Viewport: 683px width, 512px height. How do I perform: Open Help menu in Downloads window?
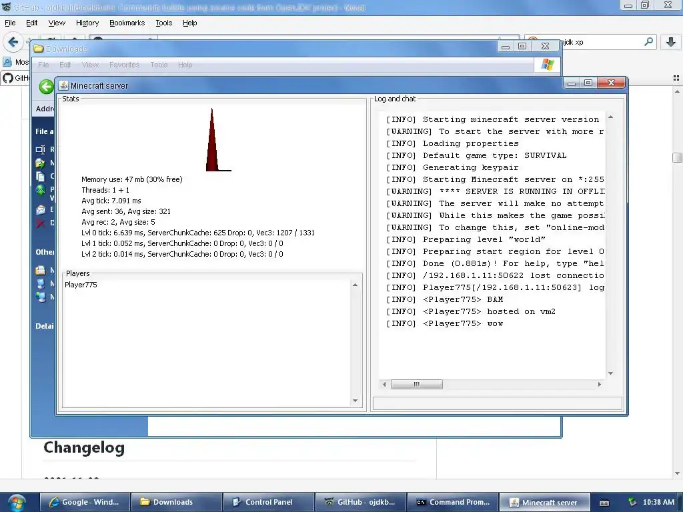pos(185,65)
